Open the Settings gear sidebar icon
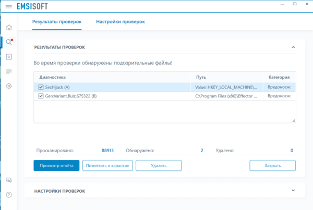Image resolution: width=313 pixels, height=210 pixels. (9, 86)
